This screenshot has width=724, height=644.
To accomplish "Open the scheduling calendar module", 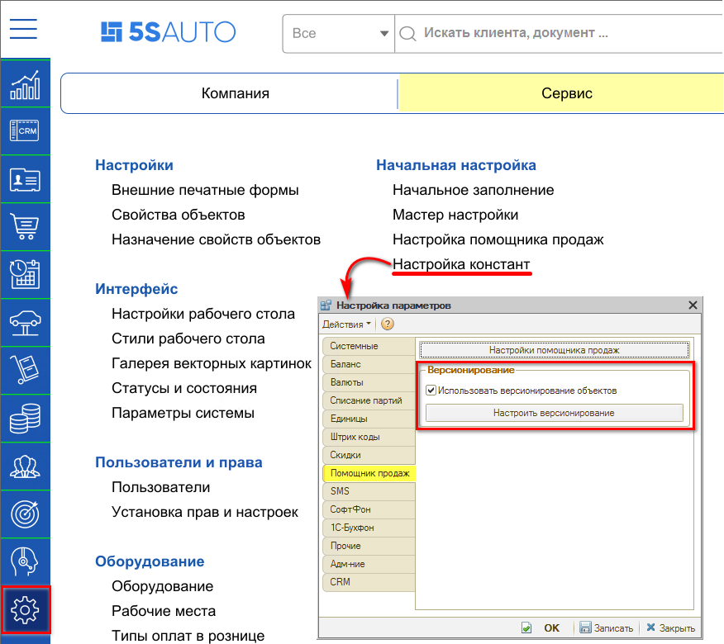I will click(25, 274).
